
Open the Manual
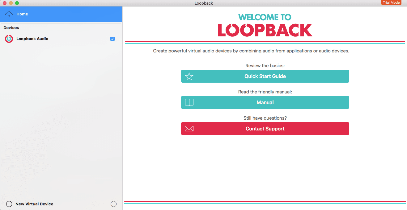point(265,102)
